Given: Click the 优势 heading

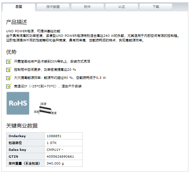Looking at the screenshot, I should click(x=11, y=52).
